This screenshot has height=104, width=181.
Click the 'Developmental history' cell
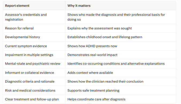pos(34,37)
